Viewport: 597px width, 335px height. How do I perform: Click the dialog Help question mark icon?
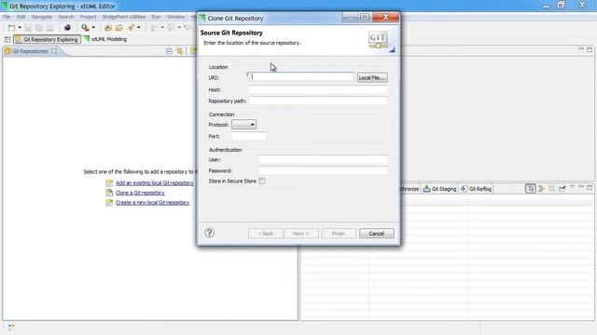[x=209, y=233]
